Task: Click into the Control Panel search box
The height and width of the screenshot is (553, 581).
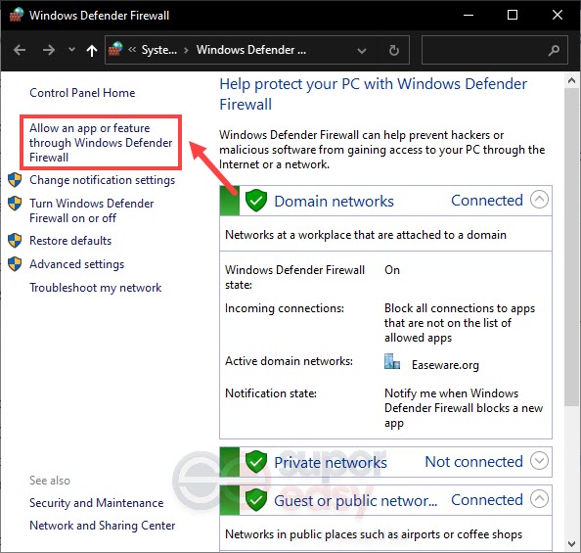Action: click(x=495, y=50)
